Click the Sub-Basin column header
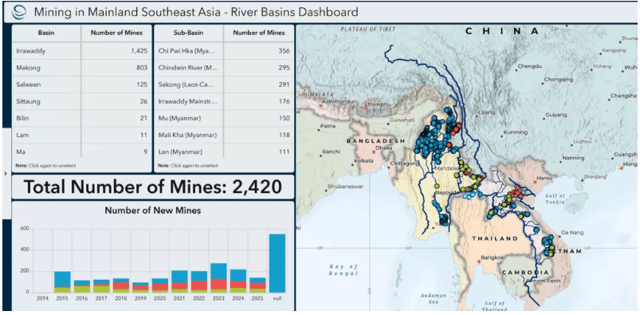Image resolution: width=640 pixels, height=315 pixels. (189, 33)
